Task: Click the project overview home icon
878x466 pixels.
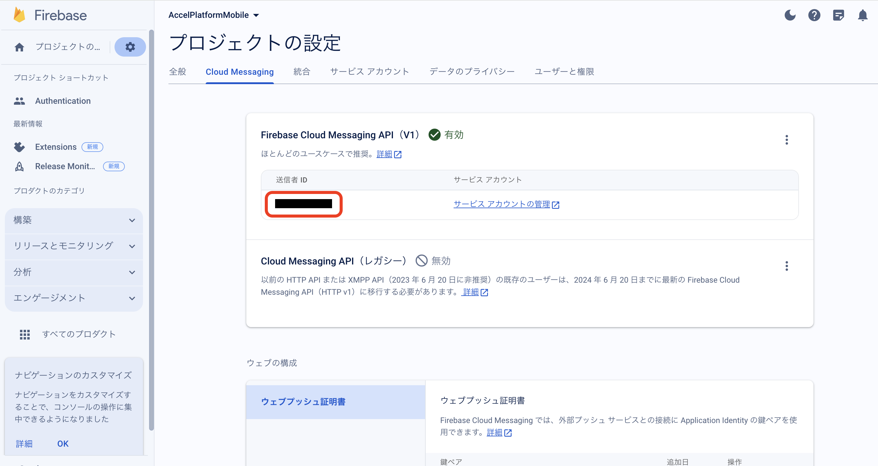Action: pos(19,47)
